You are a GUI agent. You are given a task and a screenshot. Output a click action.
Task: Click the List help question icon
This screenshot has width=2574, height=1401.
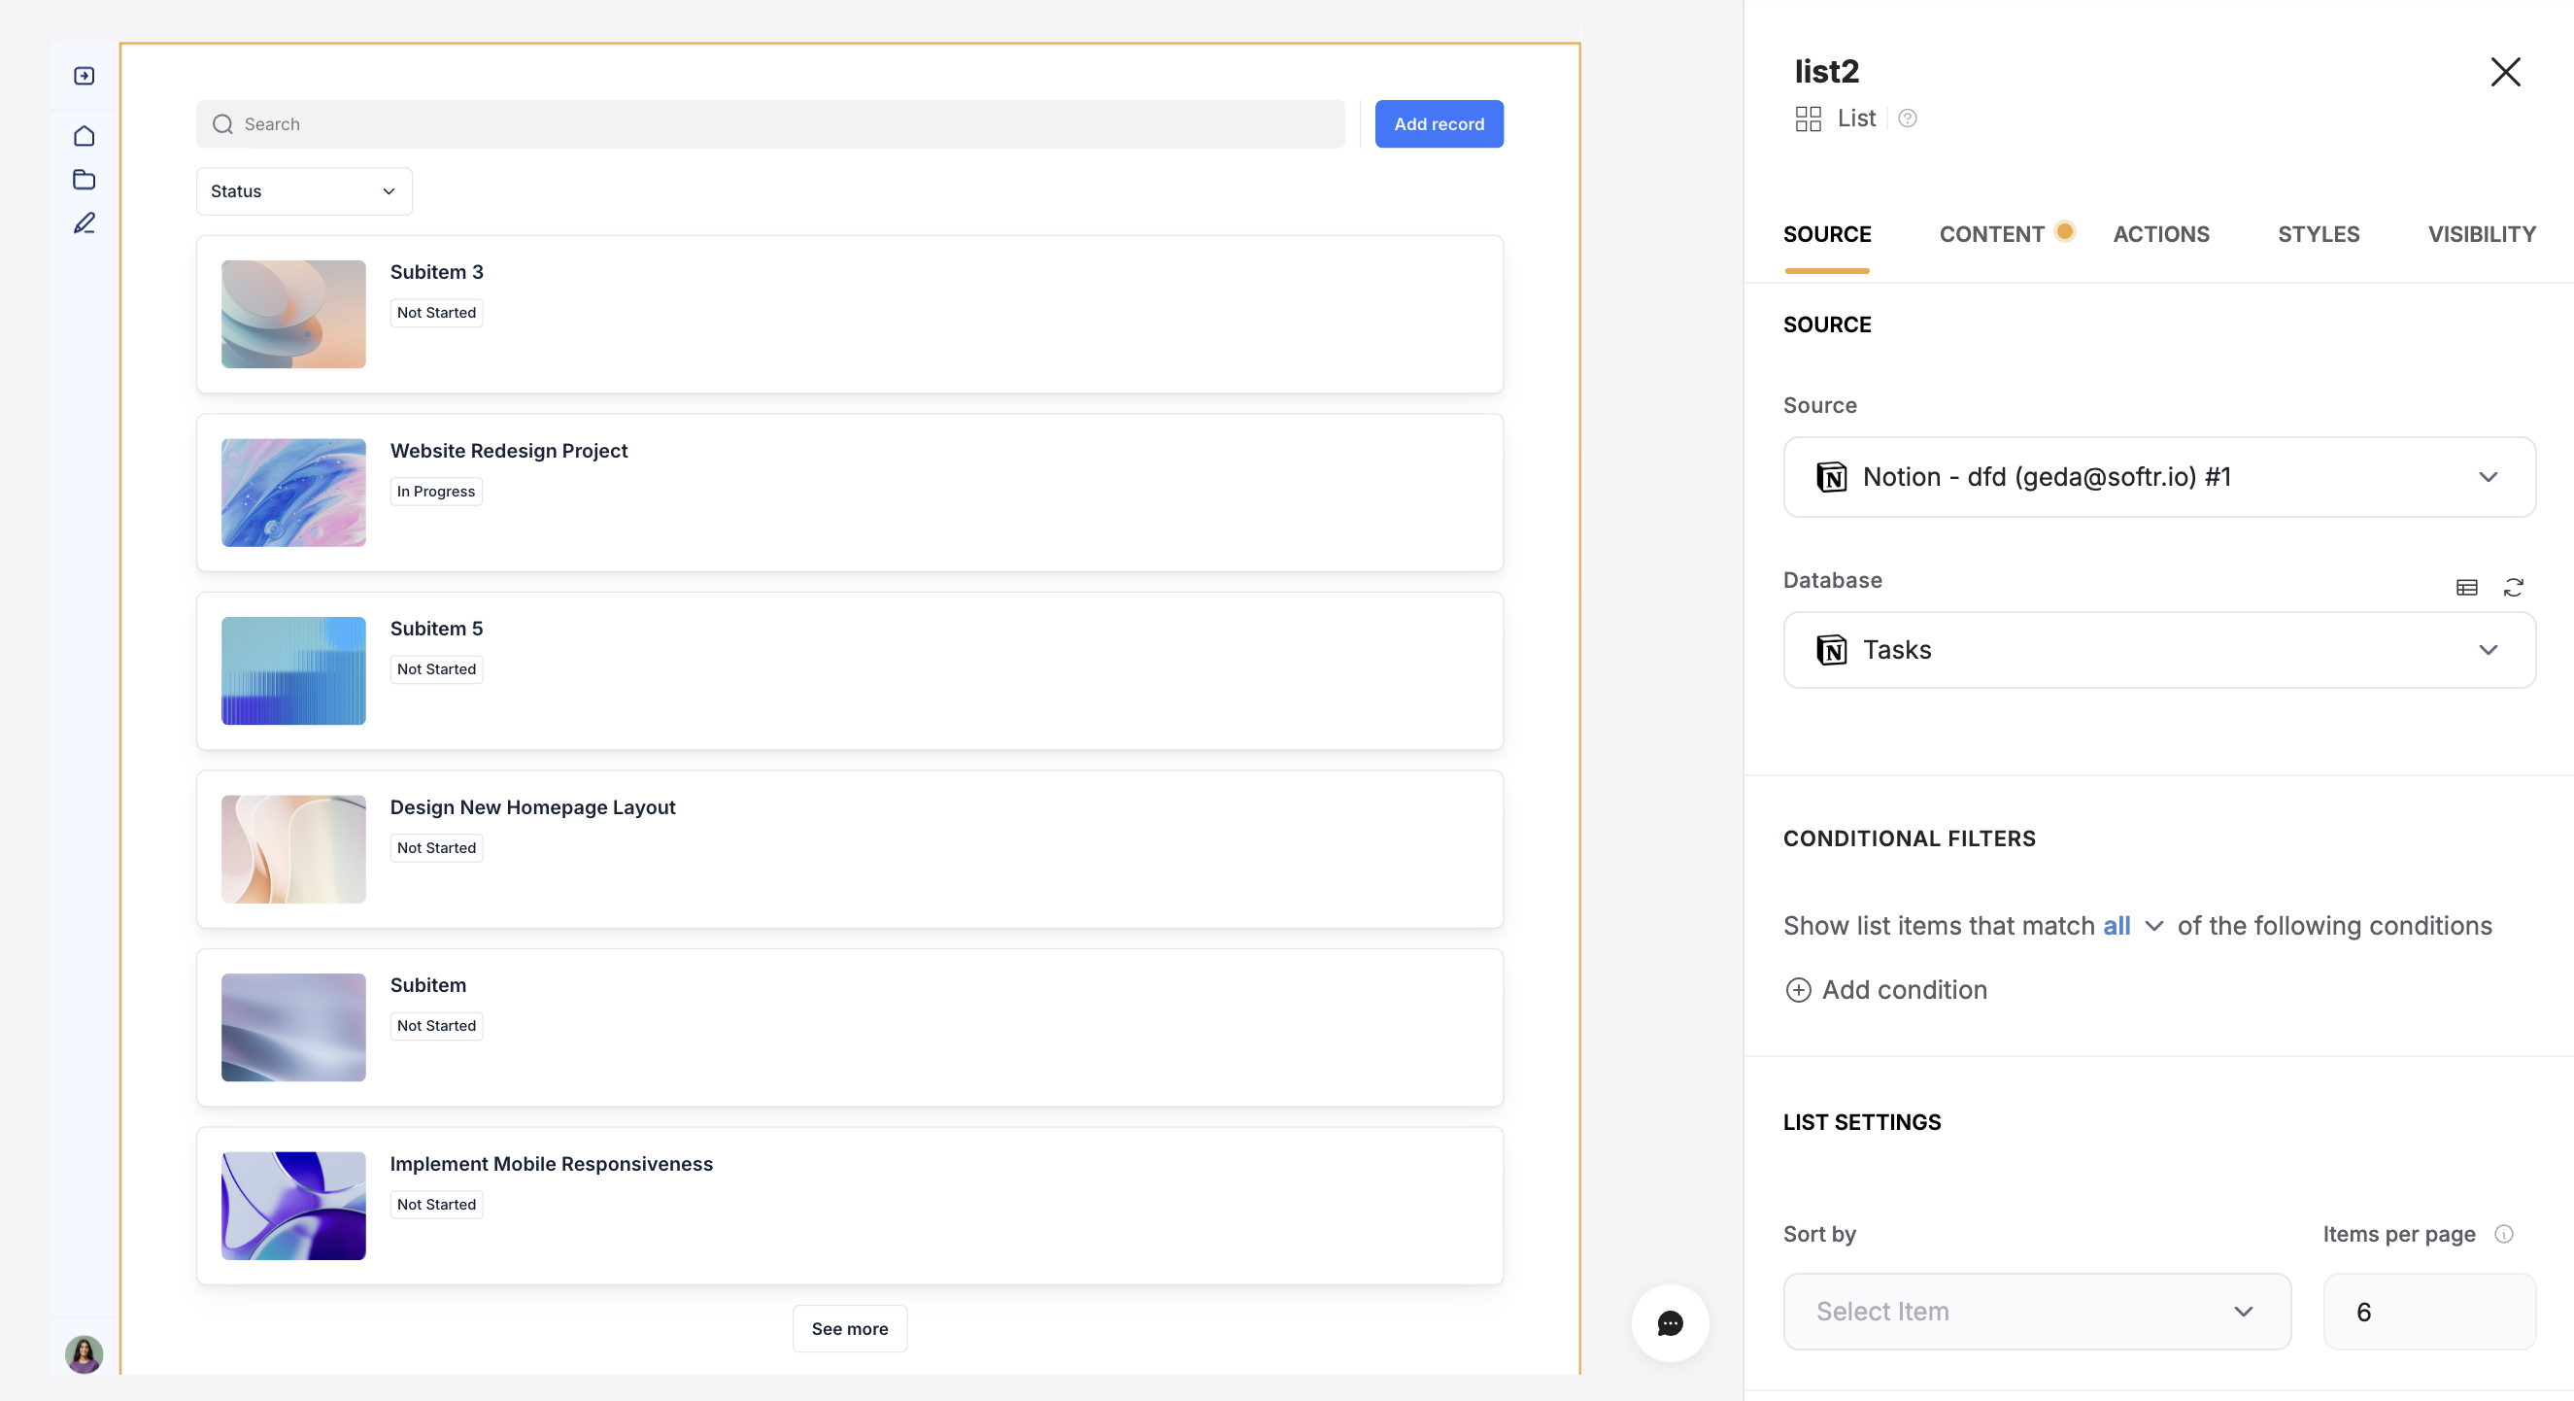coord(1907,119)
